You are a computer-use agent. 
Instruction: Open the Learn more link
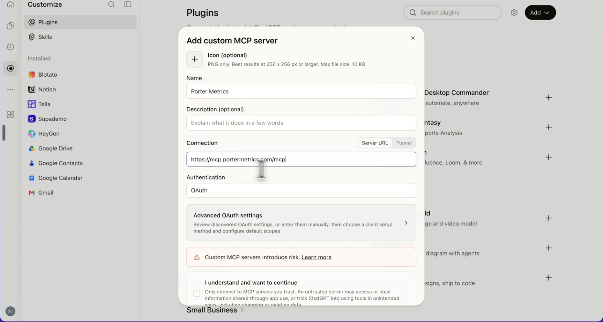click(x=317, y=257)
